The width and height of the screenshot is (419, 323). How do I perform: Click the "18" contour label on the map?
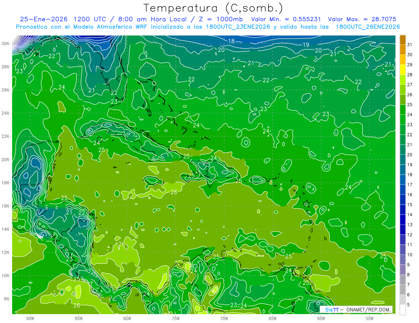(231, 41)
